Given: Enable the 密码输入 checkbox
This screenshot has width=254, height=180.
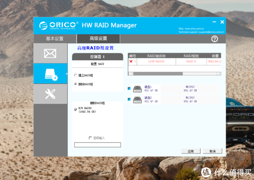Looking at the screenshot, I should 90,138.
